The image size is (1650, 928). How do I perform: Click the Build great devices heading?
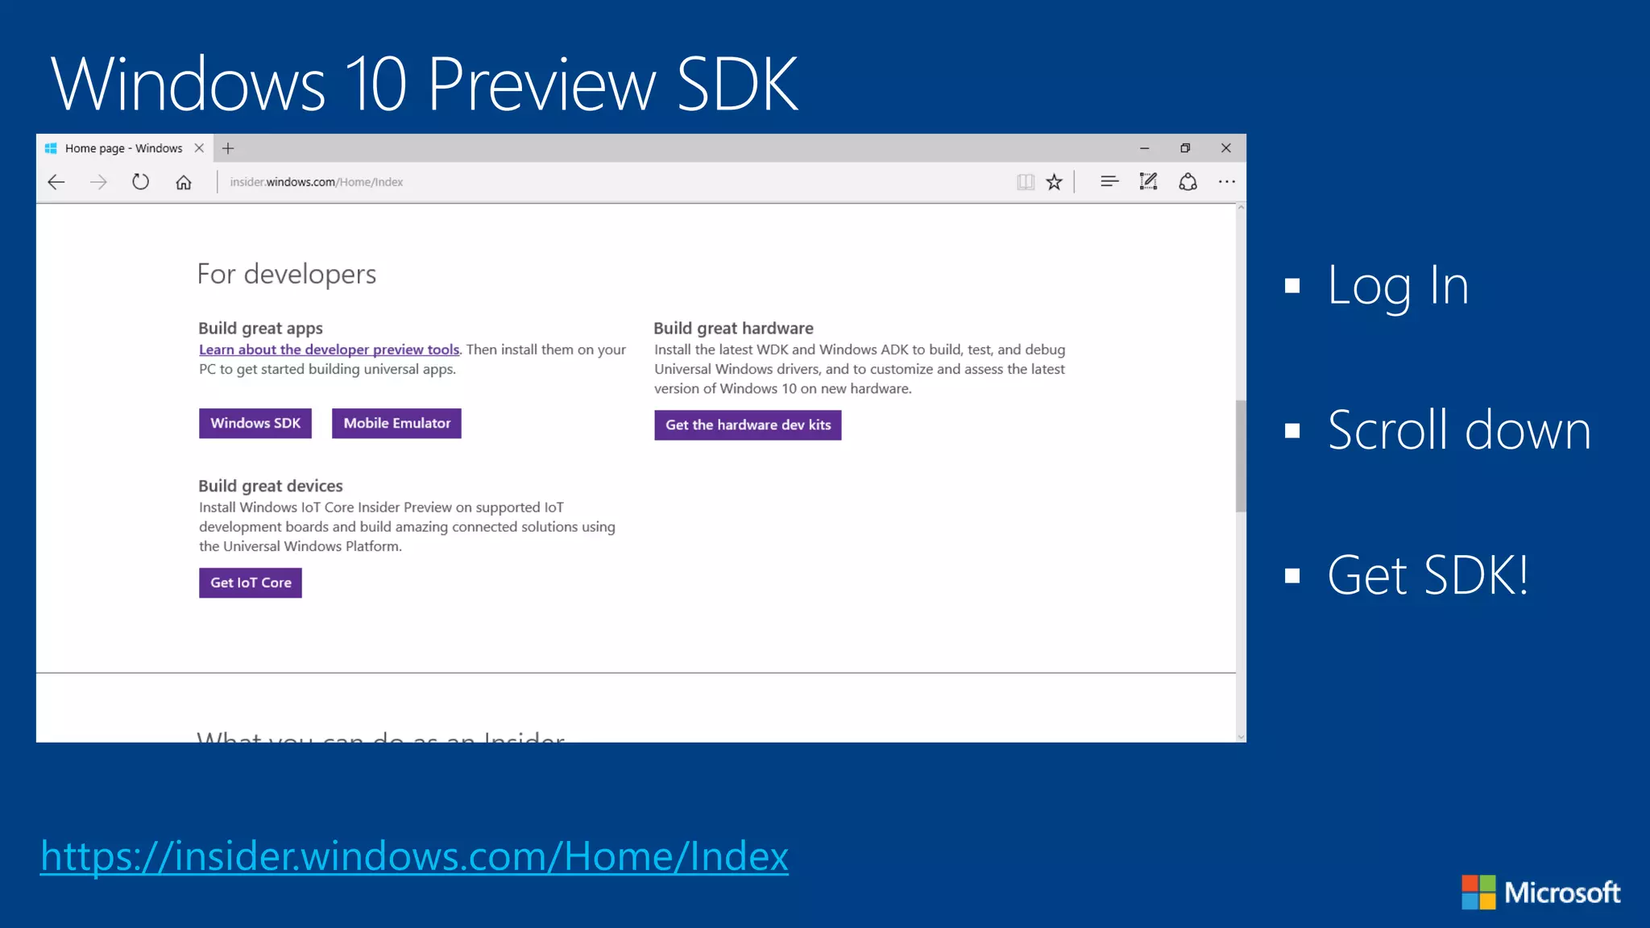pos(271,487)
